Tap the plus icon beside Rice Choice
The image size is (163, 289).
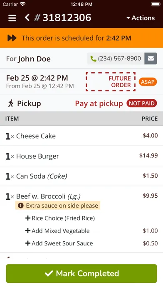[28, 218]
